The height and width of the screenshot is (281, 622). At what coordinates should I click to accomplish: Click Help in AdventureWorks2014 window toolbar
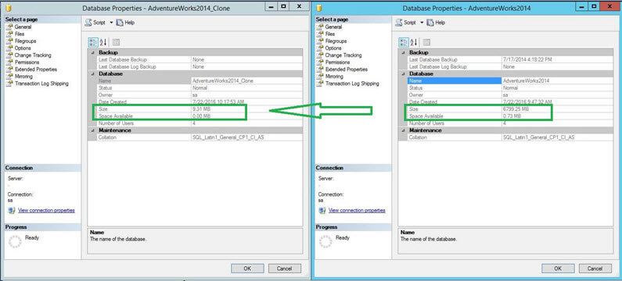(436, 23)
